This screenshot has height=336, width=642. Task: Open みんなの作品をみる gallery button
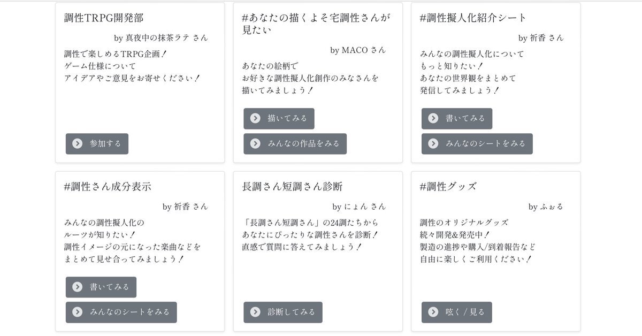coord(295,143)
